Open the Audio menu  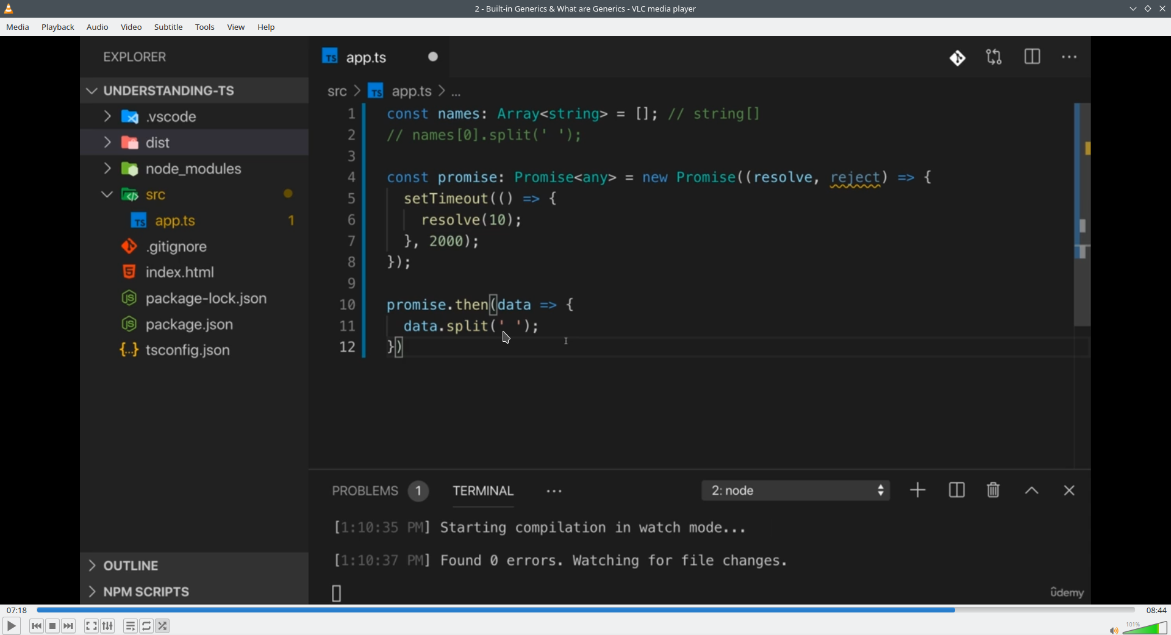point(98,27)
